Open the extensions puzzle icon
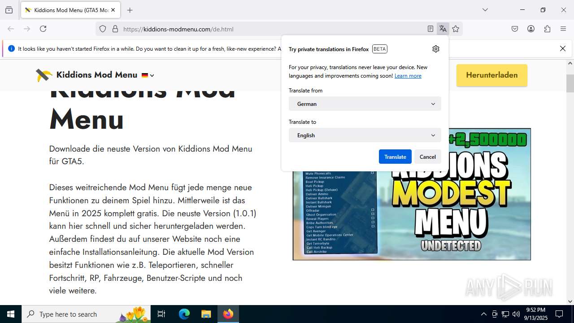The height and width of the screenshot is (323, 574). (x=547, y=29)
